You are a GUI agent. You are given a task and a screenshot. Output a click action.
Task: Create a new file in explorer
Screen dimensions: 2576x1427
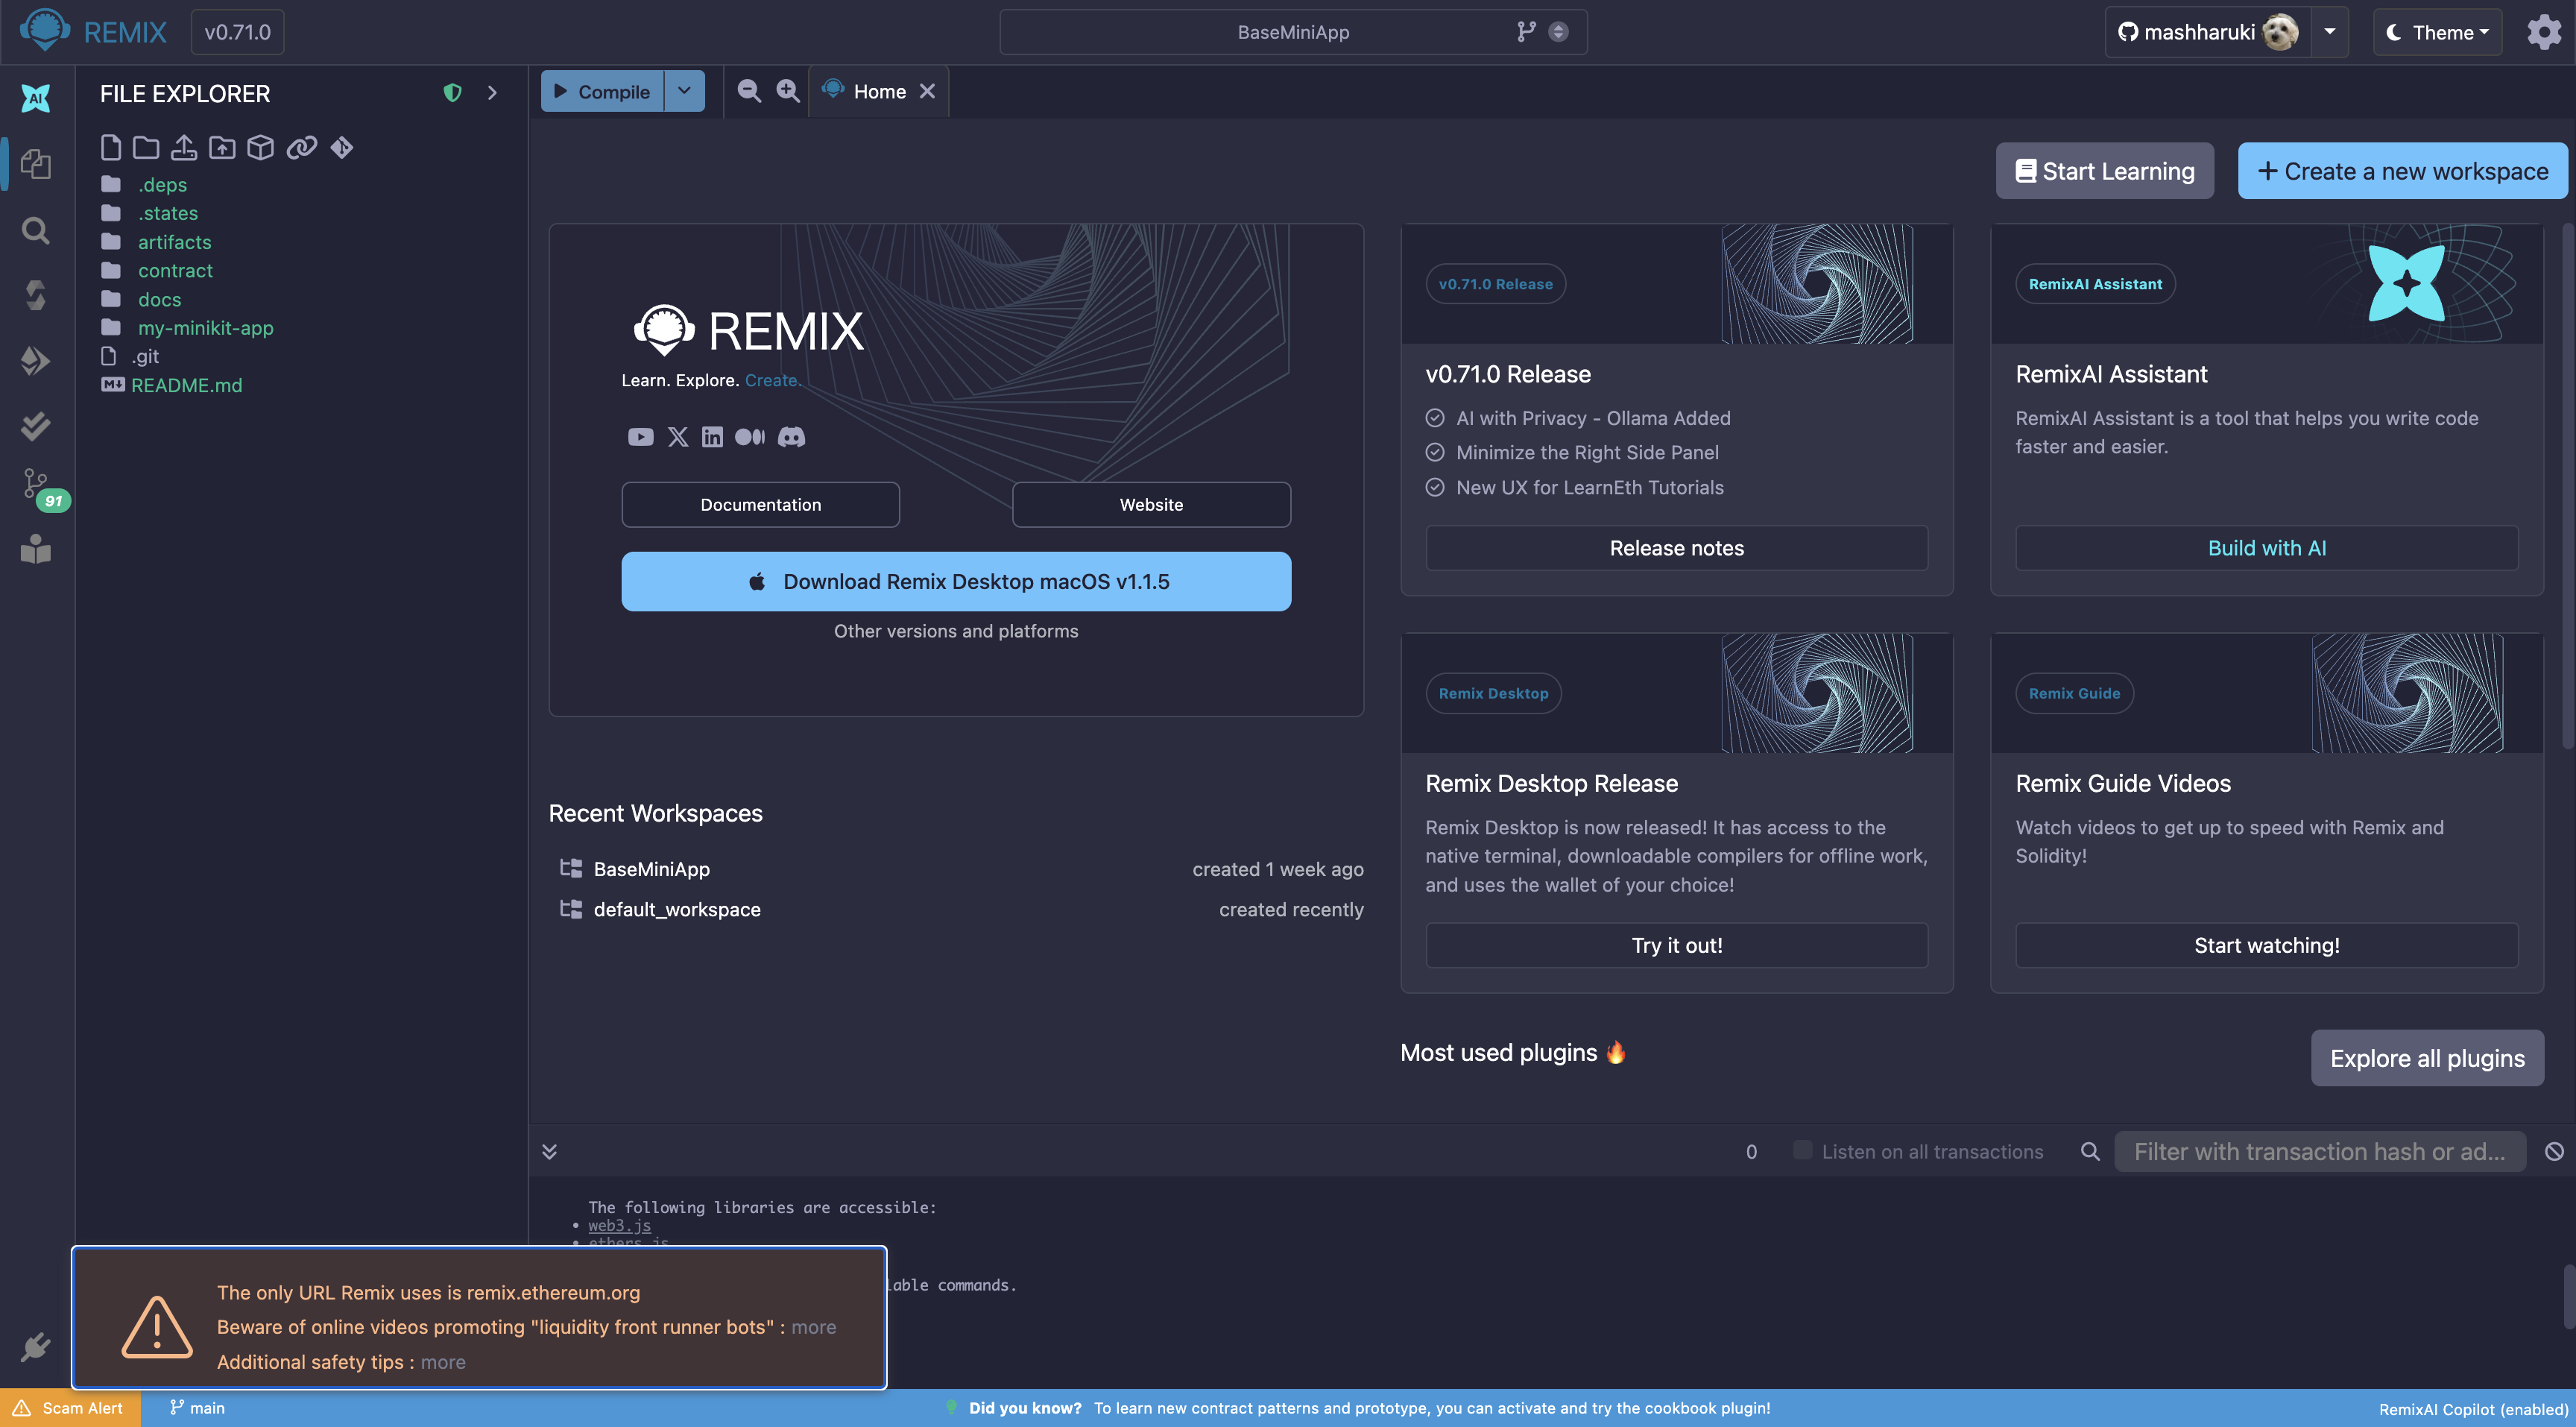(111, 148)
